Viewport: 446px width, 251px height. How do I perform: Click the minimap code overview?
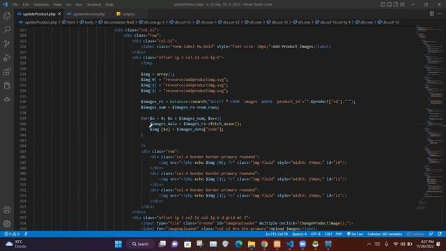tap(429, 118)
